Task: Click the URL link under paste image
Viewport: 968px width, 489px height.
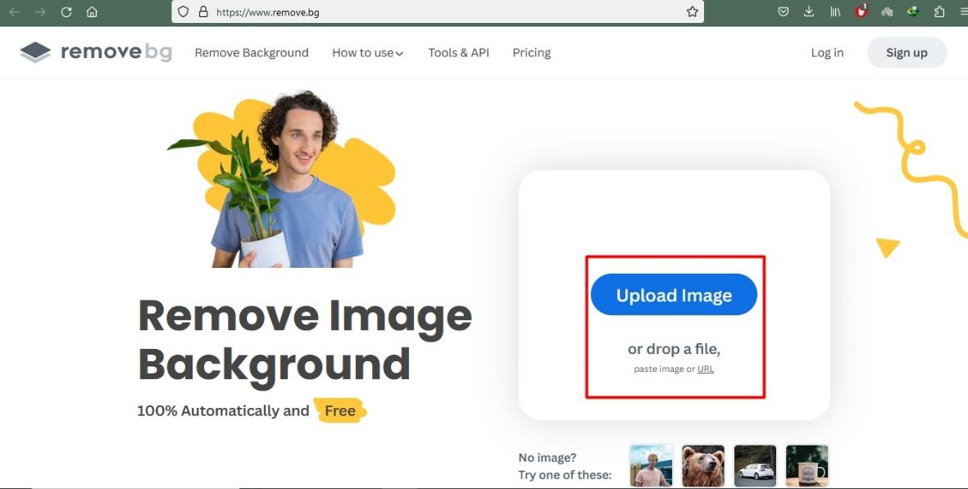Action: tap(706, 369)
